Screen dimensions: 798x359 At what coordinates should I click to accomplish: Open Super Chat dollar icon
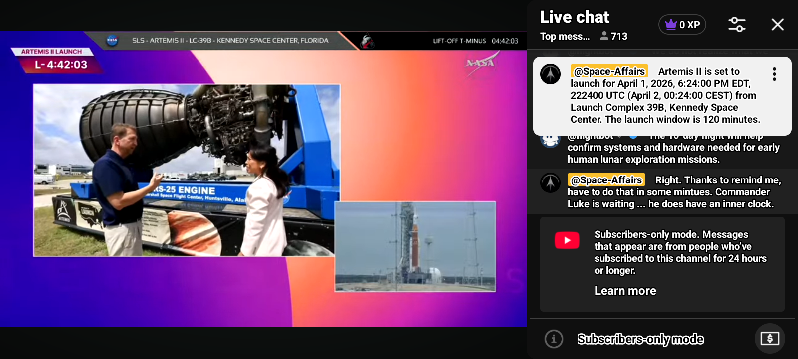click(769, 339)
